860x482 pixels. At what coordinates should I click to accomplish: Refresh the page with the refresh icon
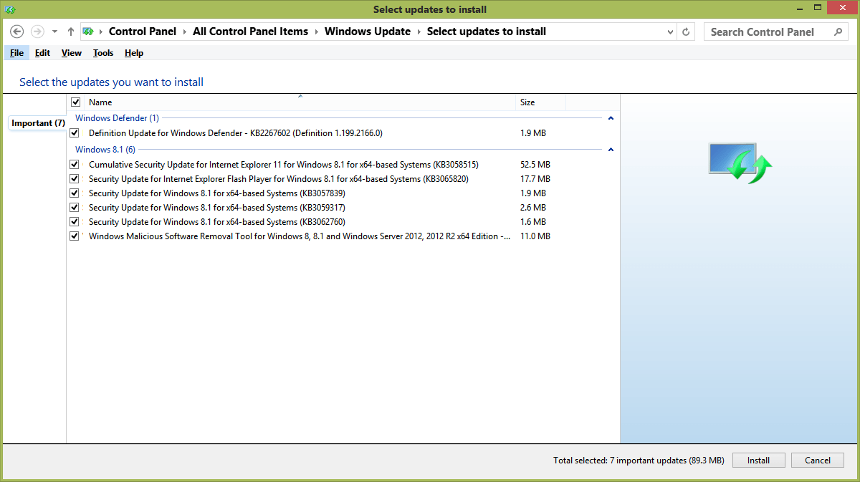pos(686,32)
